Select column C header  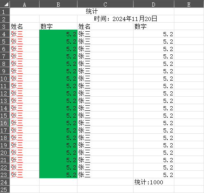point(105,4)
